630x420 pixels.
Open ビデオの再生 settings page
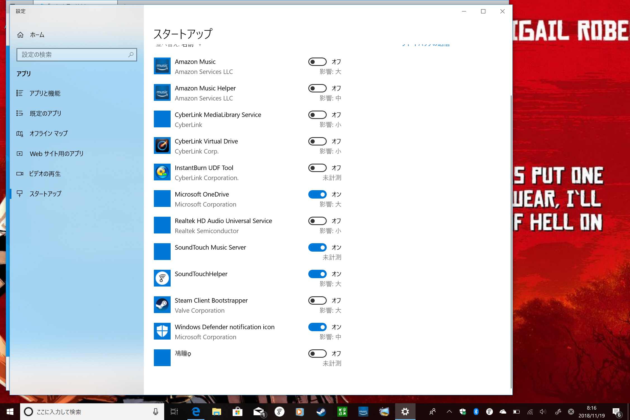pyautogui.click(x=77, y=174)
